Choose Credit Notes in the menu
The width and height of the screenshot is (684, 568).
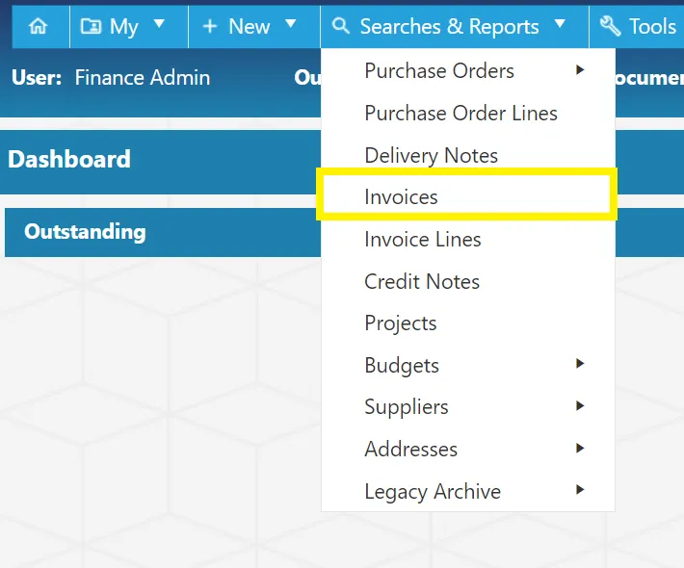[x=468, y=281]
